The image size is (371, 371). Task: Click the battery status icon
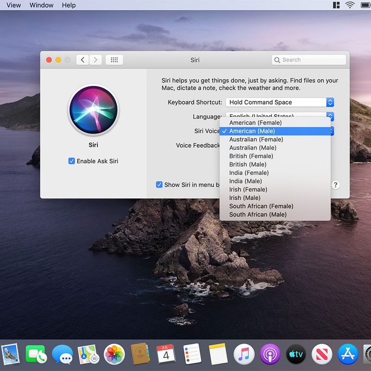[366, 5]
